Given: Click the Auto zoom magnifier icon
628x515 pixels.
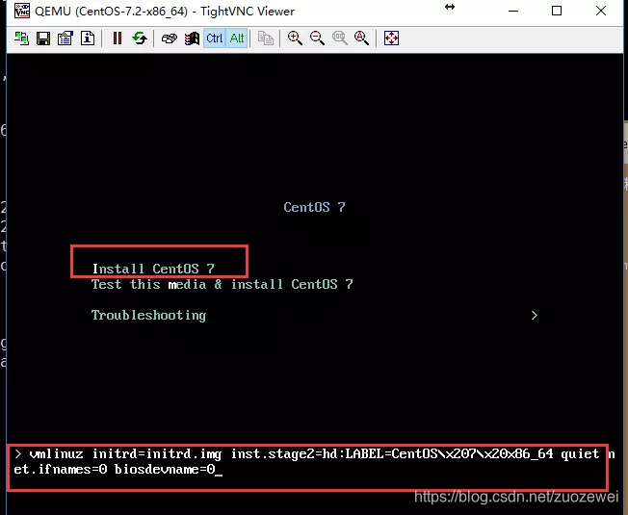Looking at the screenshot, I should coord(361,39).
